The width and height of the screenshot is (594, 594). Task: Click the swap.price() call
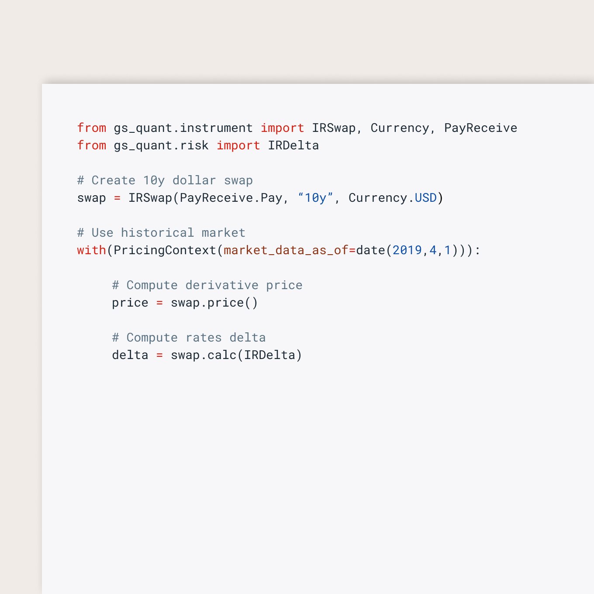pyautogui.click(x=214, y=303)
